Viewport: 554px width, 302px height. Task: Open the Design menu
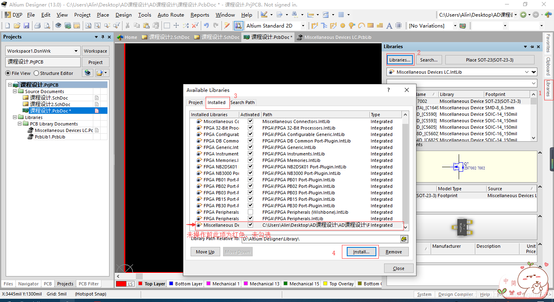(123, 15)
